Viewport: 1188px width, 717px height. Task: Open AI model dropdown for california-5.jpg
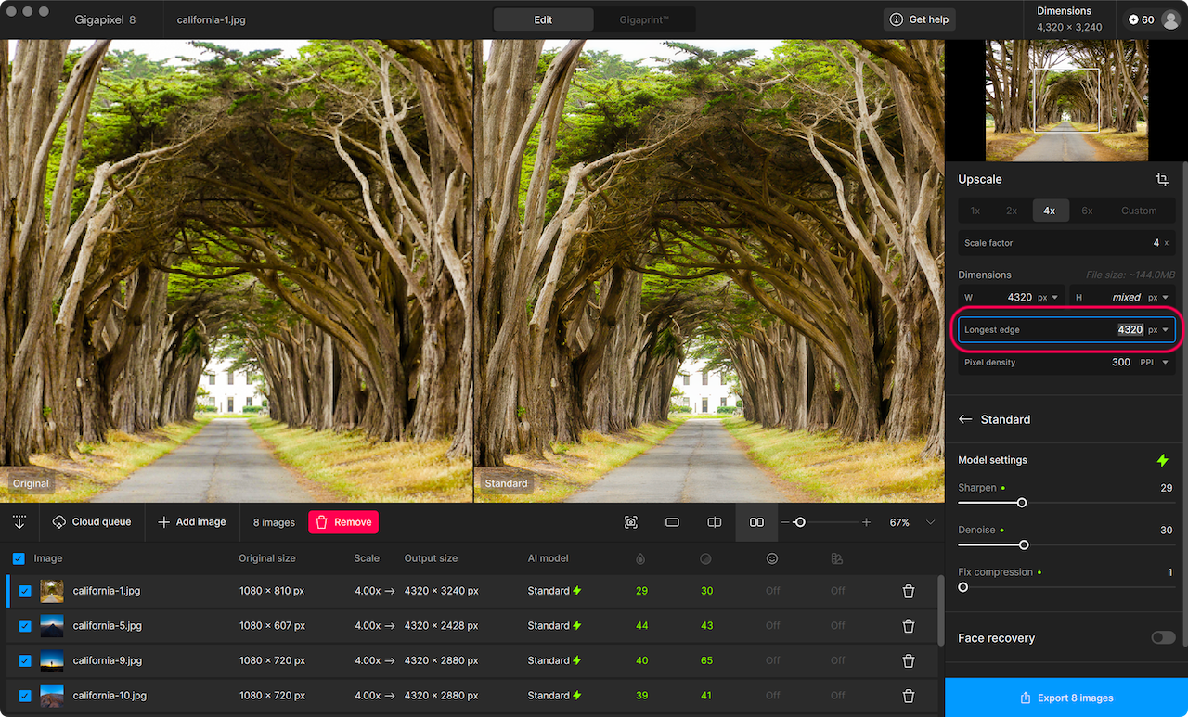click(x=554, y=626)
